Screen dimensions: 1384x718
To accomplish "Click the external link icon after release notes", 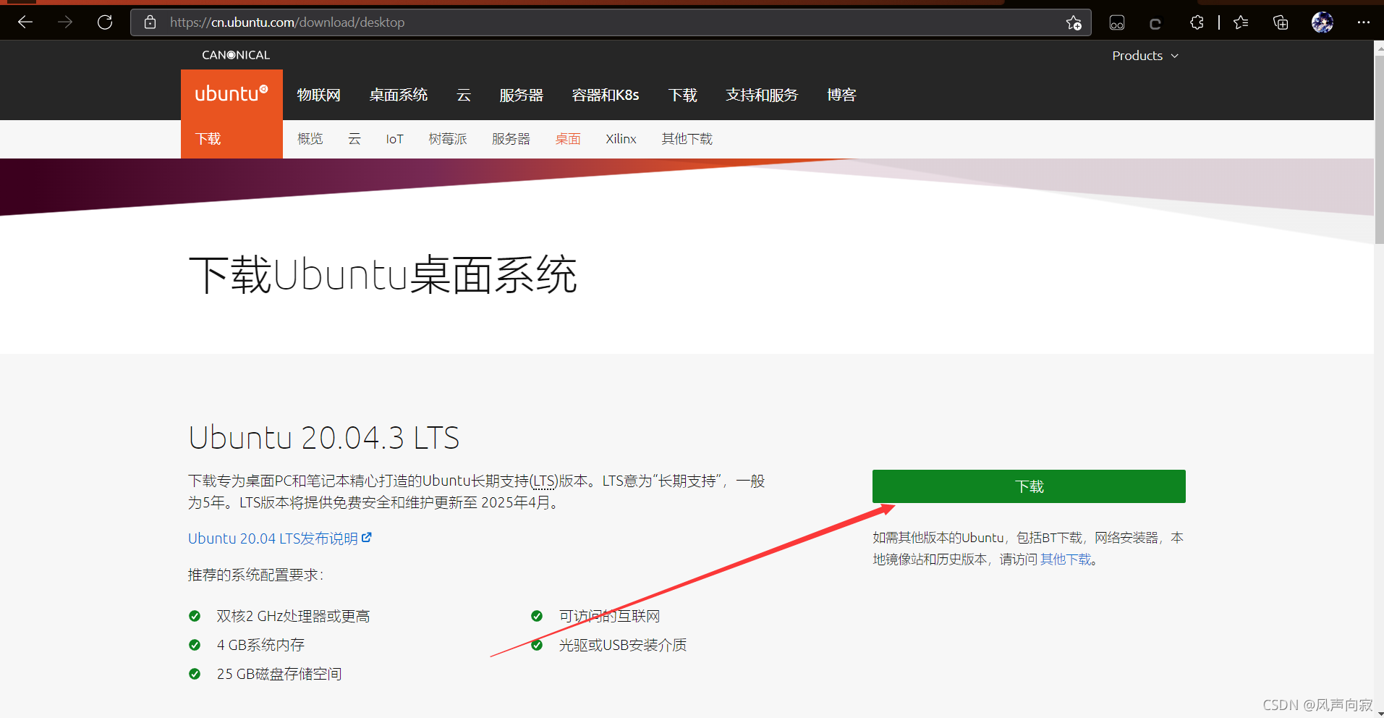I will point(367,537).
